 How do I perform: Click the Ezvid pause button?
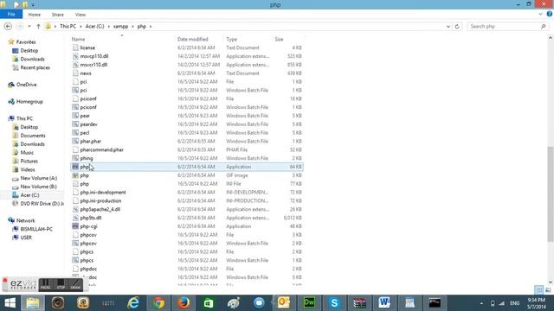[x=45, y=284]
